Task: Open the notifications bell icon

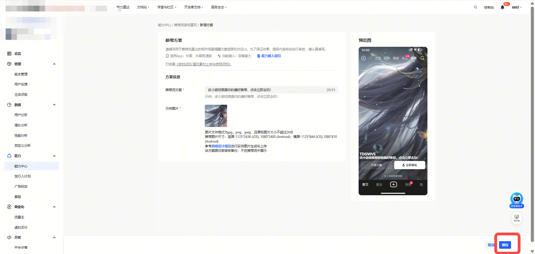Action: click(x=502, y=7)
